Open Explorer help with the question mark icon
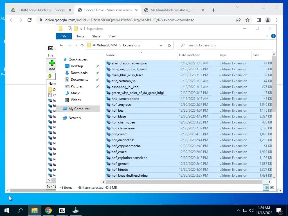 (x=273, y=36)
